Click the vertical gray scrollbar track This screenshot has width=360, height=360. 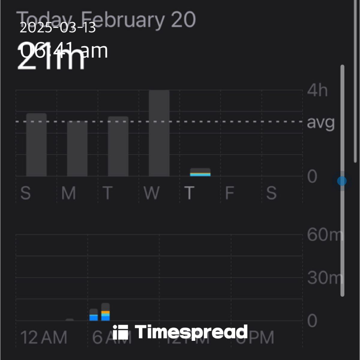[x=342, y=240]
